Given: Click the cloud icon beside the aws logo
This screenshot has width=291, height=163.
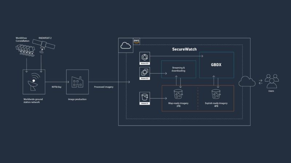Looking at the screenshot, I should [125, 46].
